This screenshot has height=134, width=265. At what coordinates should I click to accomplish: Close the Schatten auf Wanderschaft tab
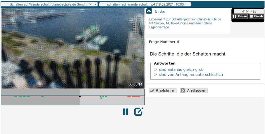[x=90, y=4]
